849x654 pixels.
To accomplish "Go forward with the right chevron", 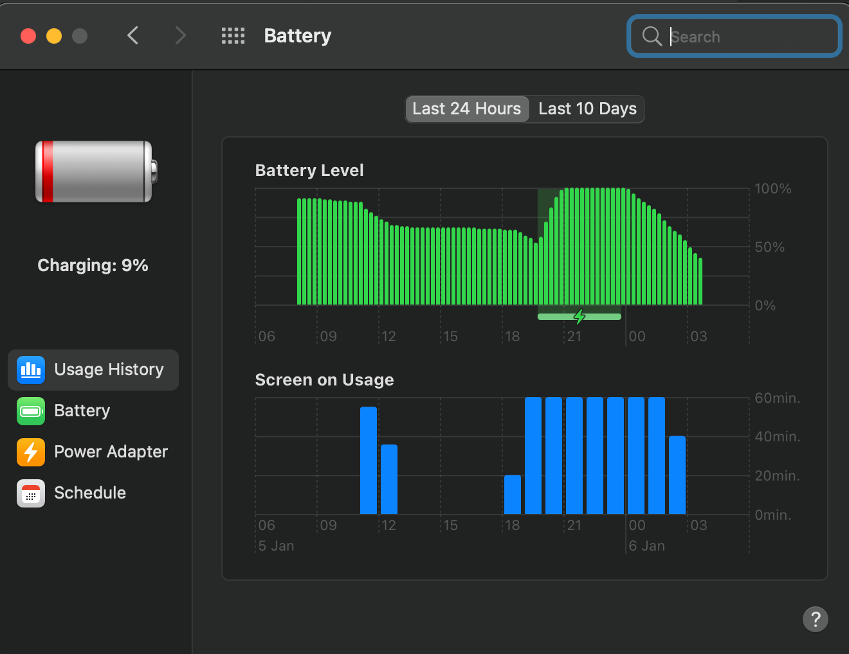I will [x=181, y=35].
